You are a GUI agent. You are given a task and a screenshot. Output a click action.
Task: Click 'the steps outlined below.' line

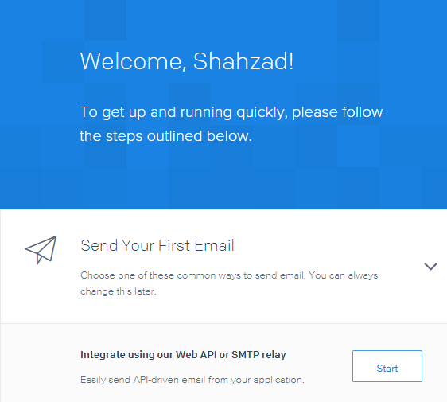[x=166, y=136]
